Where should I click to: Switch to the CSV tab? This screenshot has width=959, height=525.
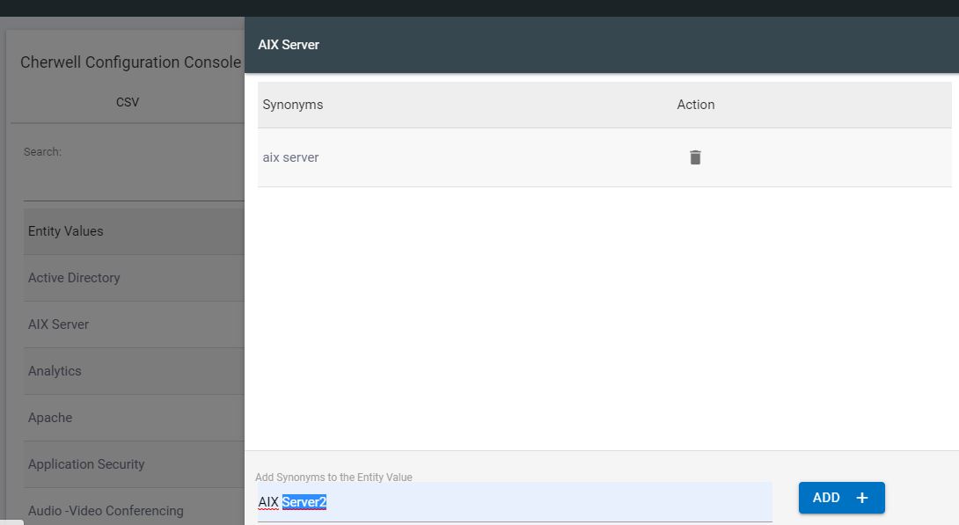[128, 102]
